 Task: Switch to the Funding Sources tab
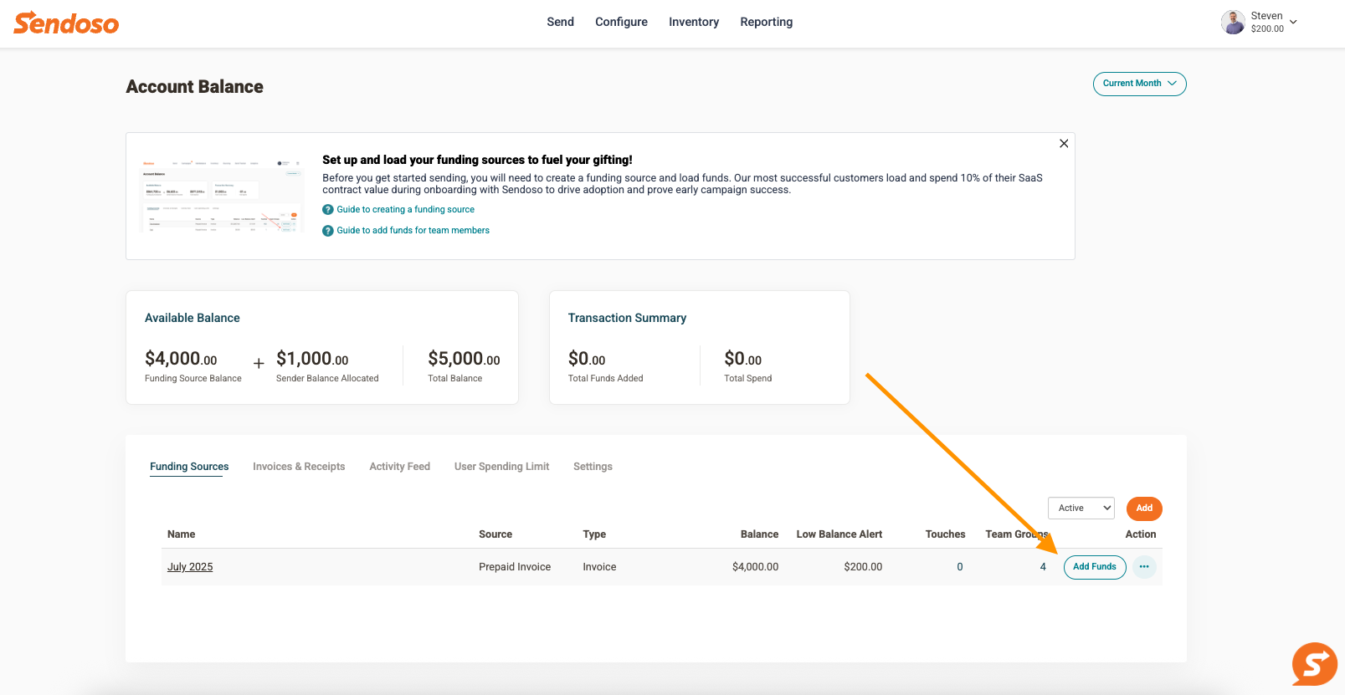point(189,467)
